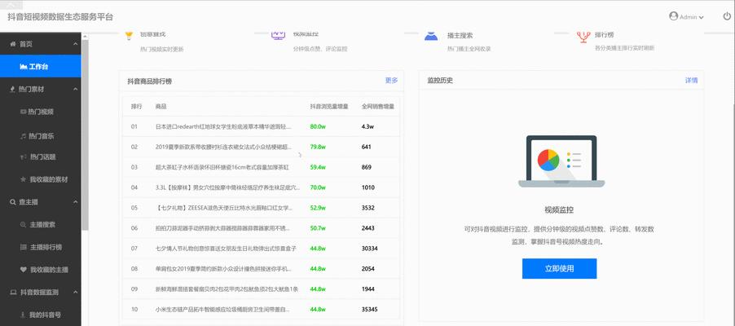
Task: Click 更多 link in 抖音商品排行榜
Action: pos(391,81)
